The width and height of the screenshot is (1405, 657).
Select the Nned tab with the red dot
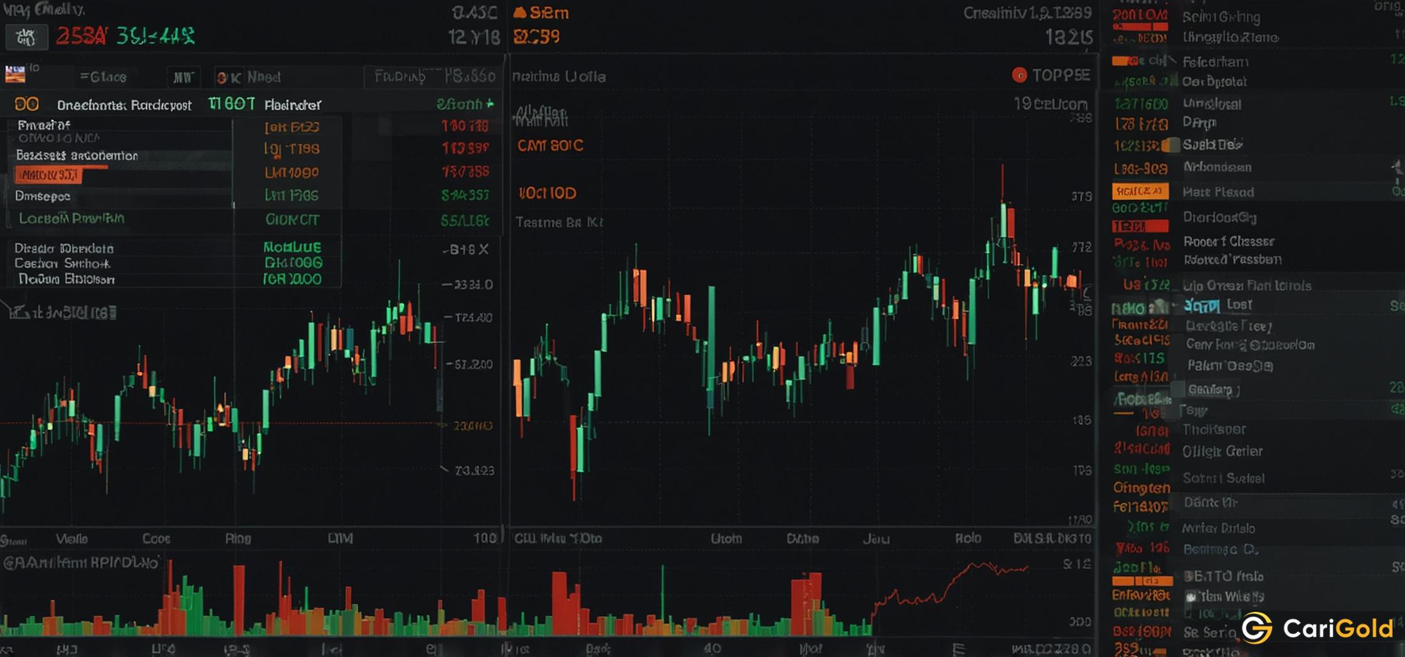pos(248,77)
